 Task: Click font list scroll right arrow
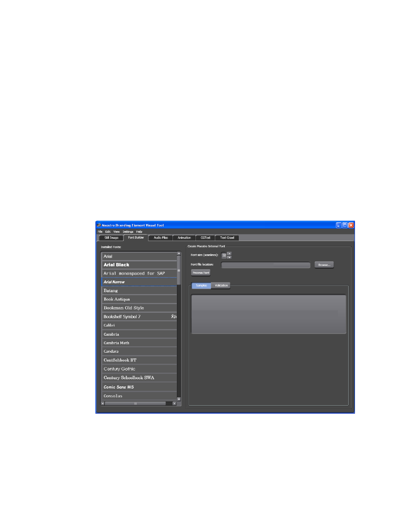[x=175, y=403]
